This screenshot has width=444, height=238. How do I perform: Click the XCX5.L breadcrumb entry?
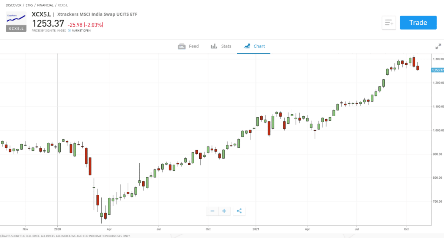63,5
